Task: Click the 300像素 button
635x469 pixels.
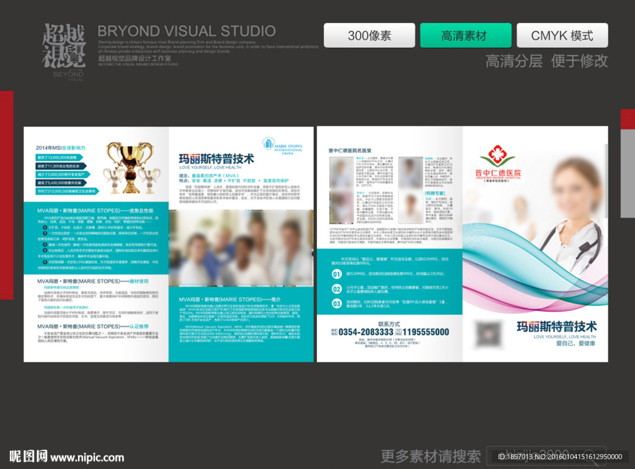Action: (370, 35)
